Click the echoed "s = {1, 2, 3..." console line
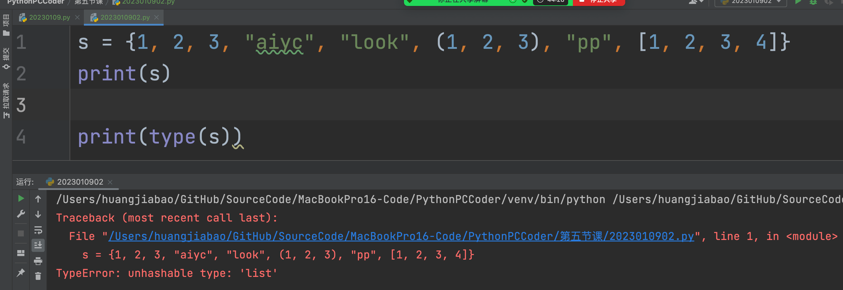Image resolution: width=843 pixels, height=290 pixels. pos(278,255)
